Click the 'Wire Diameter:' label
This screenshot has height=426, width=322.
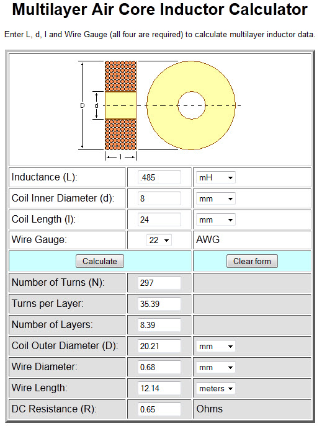pos(45,366)
